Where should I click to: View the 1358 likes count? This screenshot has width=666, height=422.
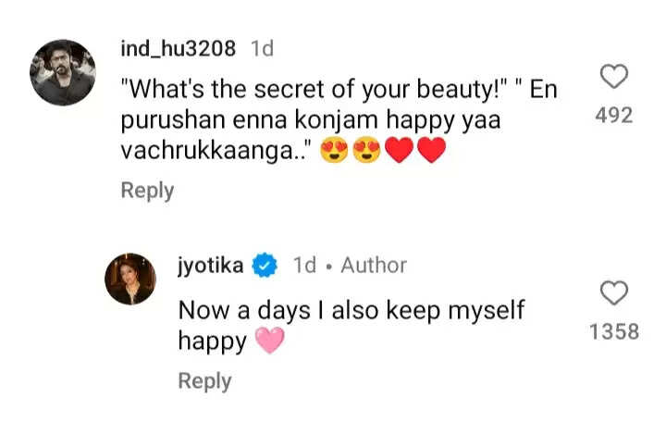click(x=614, y=330)
